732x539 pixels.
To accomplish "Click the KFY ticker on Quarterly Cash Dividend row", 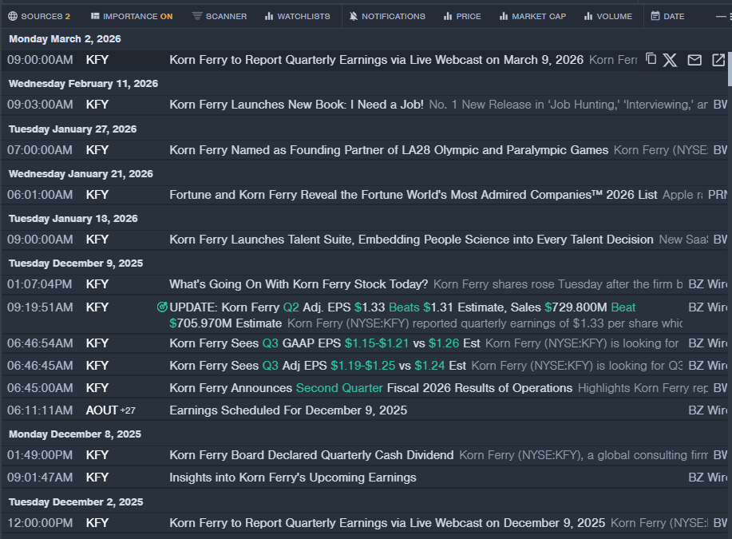I will click(97, 455).
